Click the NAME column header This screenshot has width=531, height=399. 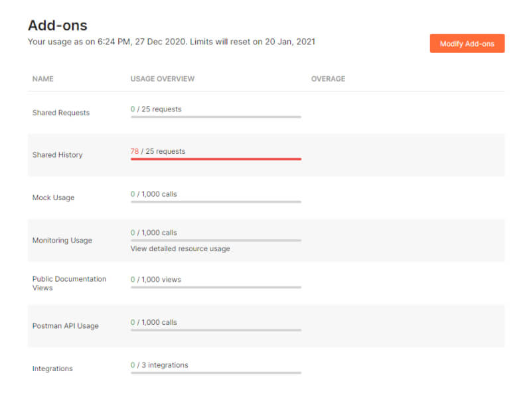click(42, 79)
